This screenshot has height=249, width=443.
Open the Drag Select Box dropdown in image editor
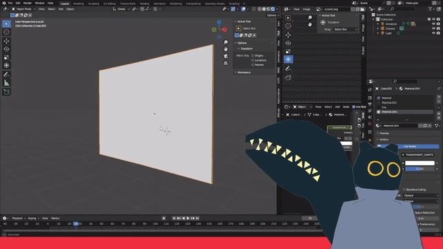[345, 29]
